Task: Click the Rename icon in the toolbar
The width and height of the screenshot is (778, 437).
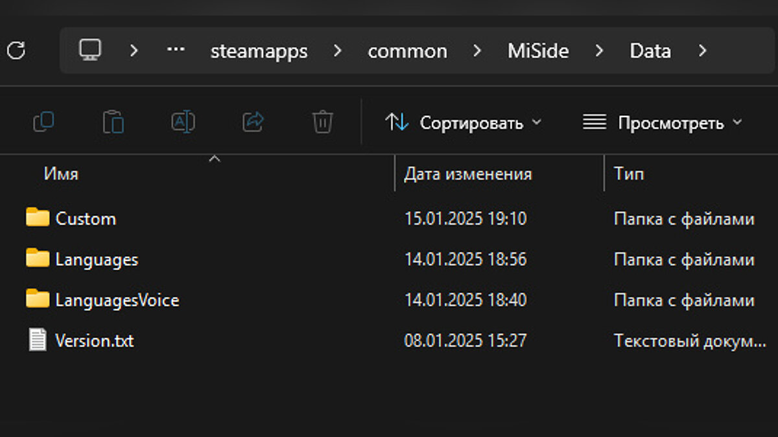Action: tap(183, 122)
